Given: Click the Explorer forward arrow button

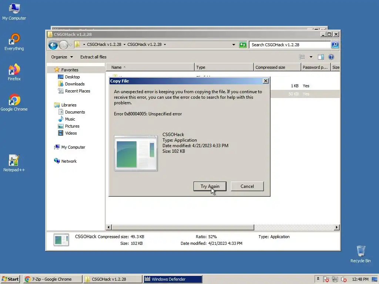Looking at the screenshot, I should [63, 45].
